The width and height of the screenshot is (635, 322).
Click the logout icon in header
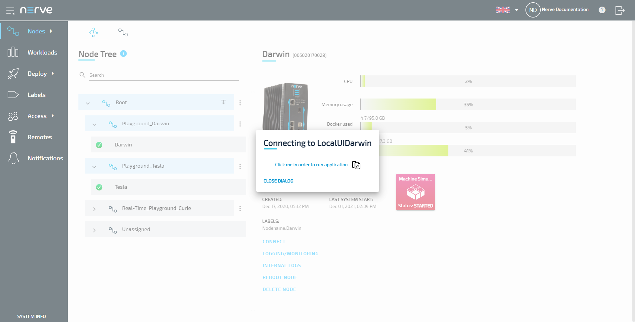(620, 10)
